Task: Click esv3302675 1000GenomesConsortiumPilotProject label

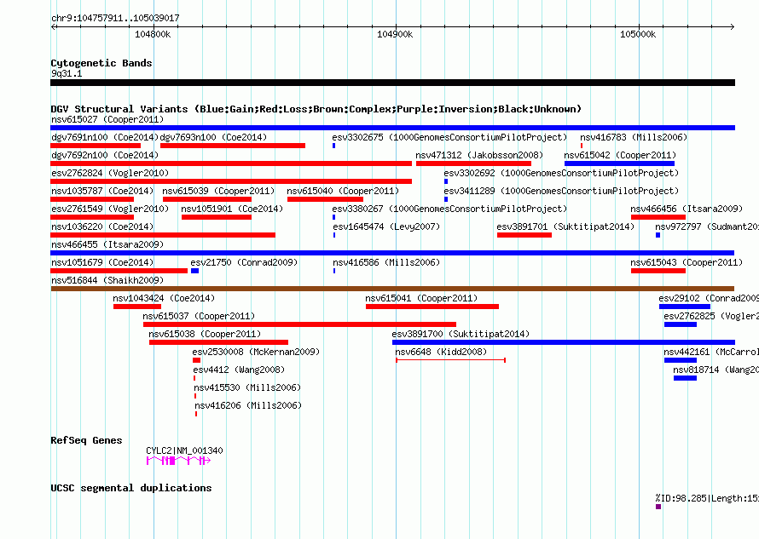Action: 449,137
